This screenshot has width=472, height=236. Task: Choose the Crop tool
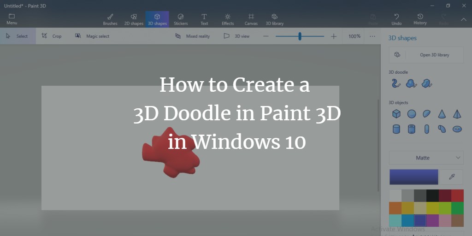[52, 36]
